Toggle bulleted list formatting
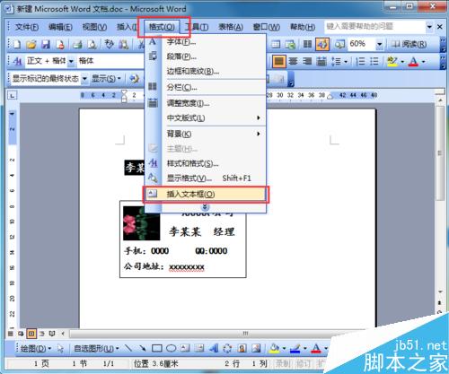 pos(374,61)
